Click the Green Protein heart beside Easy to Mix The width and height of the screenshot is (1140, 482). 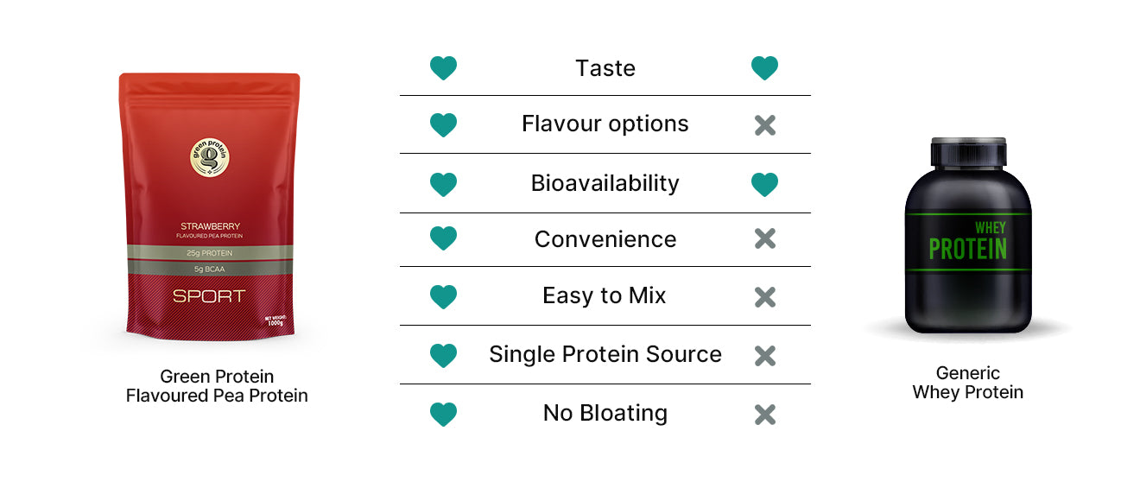[443, 297]
